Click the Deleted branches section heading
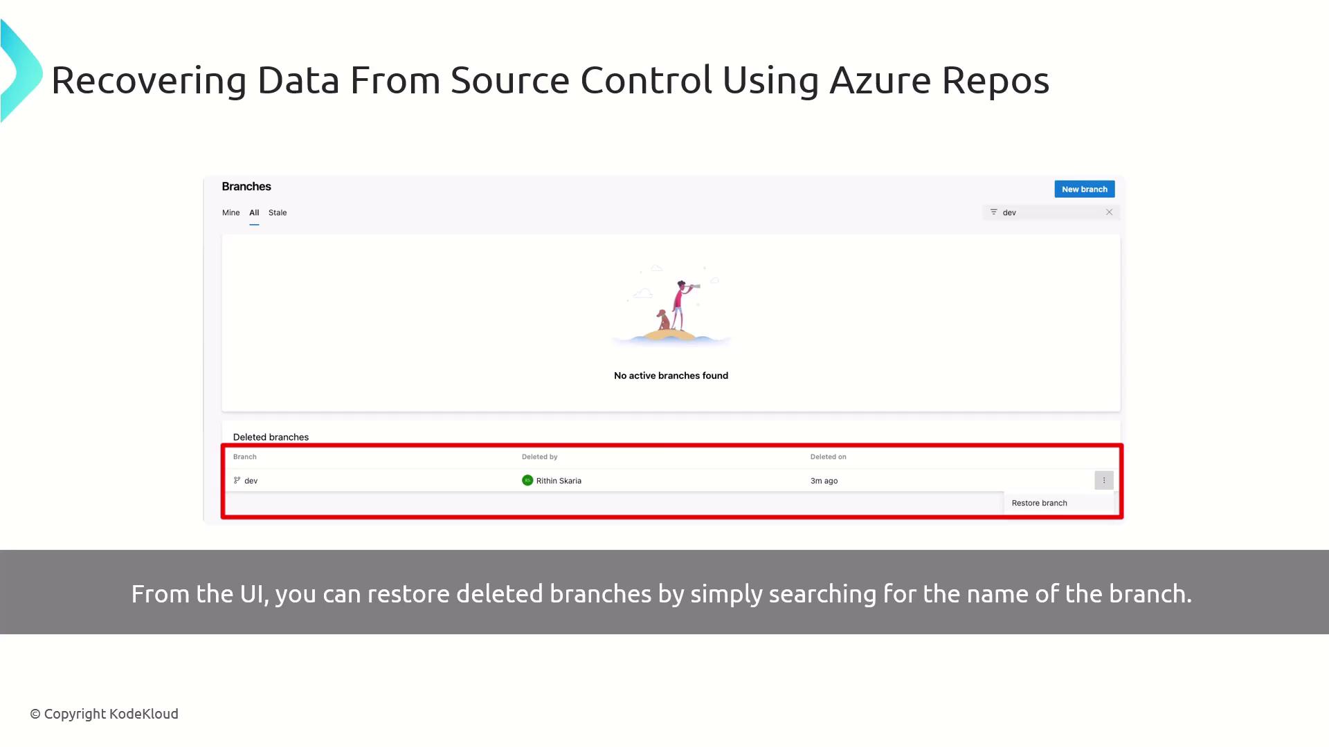The image size is (1329, 747). [271, 437]
